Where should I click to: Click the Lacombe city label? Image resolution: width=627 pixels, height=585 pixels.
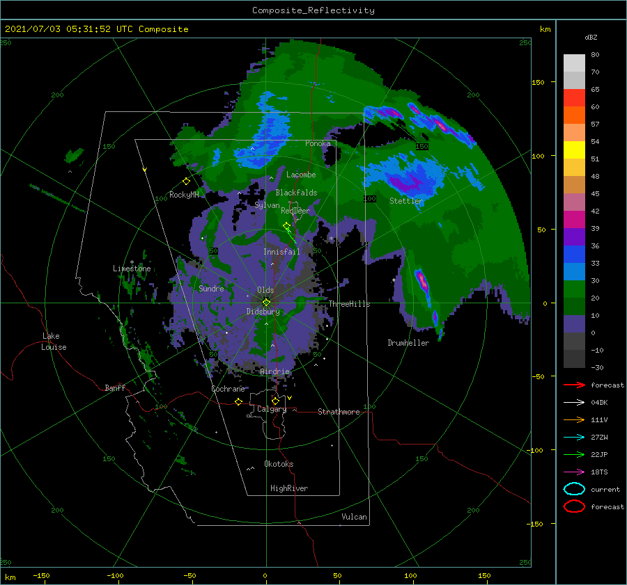[301, 175]
